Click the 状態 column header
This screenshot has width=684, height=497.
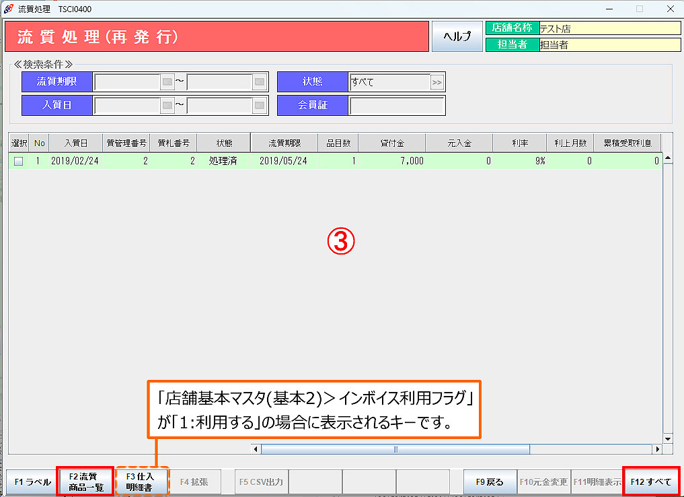224,143
